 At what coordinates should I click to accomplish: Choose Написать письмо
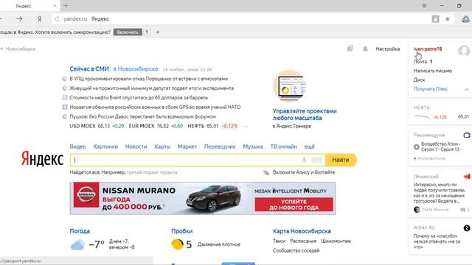pos(433,71)
